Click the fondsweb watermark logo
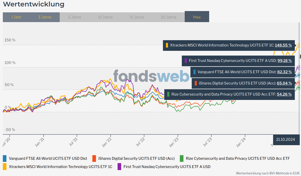 pyautogui.click(x=151, y=76)
